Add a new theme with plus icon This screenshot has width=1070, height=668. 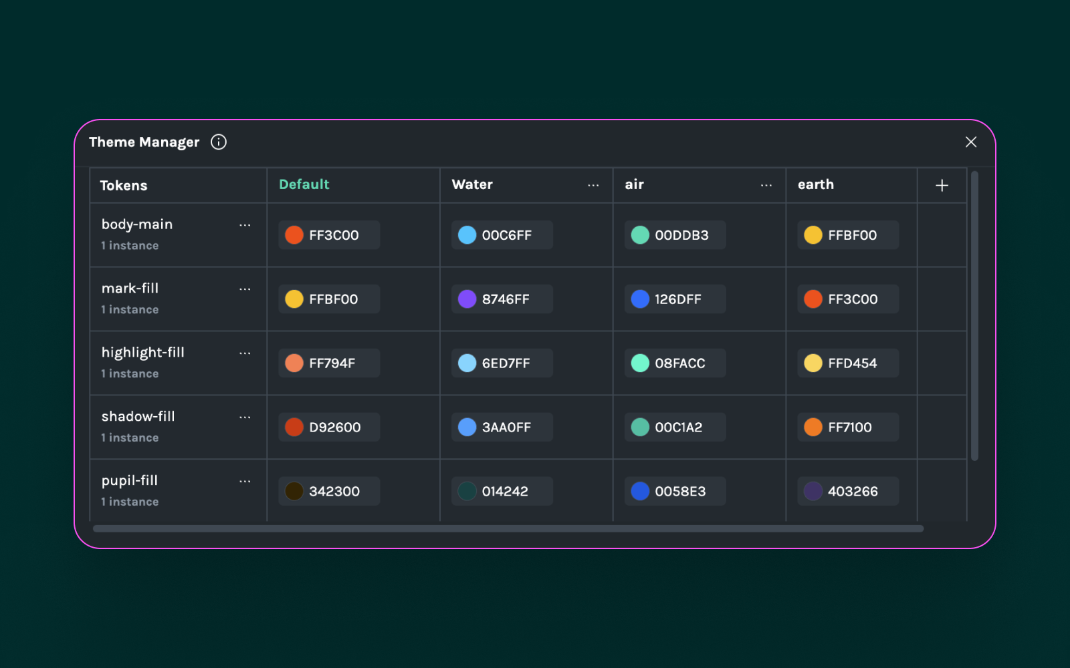[942, 185]
